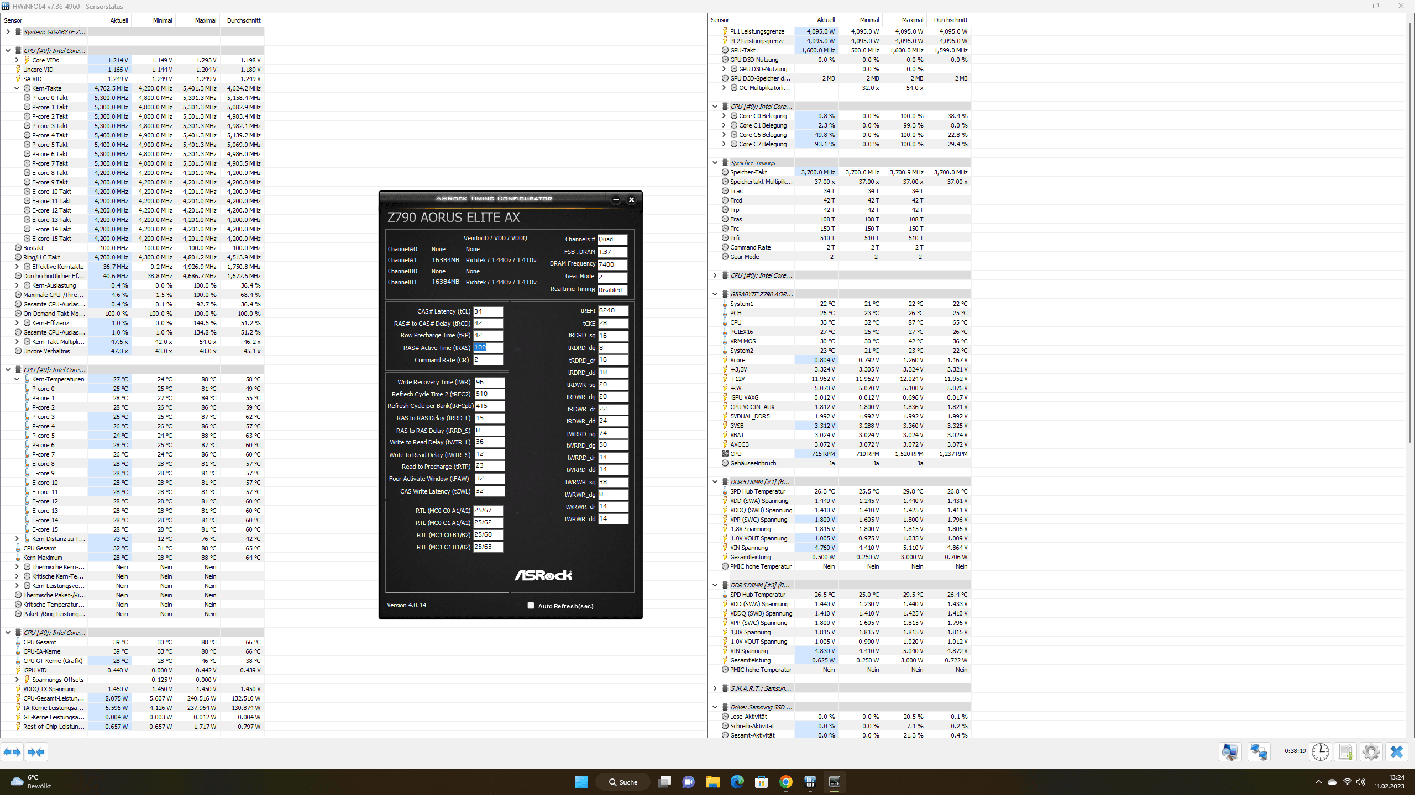Image resolution: width=1415 pixels, height=795 pixels.
Task: Click the expand columns arrows button in HWiNFO toolbar
Action: tap(12, 752)
